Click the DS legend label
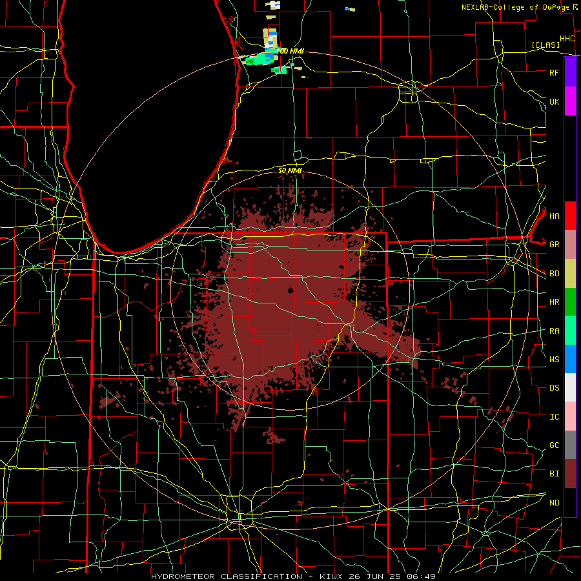581x581 pixels. 554,387
